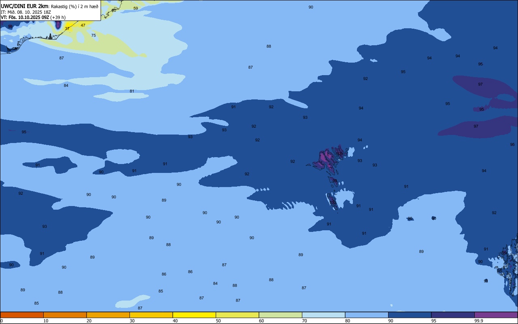This screenshot has height=324, width=518.
Task: Pick the 80–90 light blue legend swatch
Action: [367, 315]
